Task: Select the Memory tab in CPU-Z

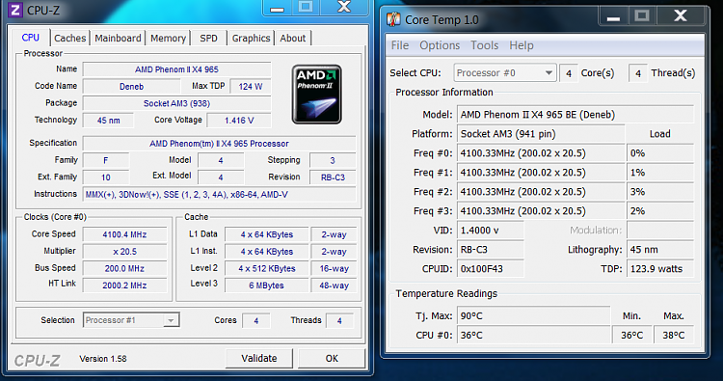Action: [x=168, y=39]
